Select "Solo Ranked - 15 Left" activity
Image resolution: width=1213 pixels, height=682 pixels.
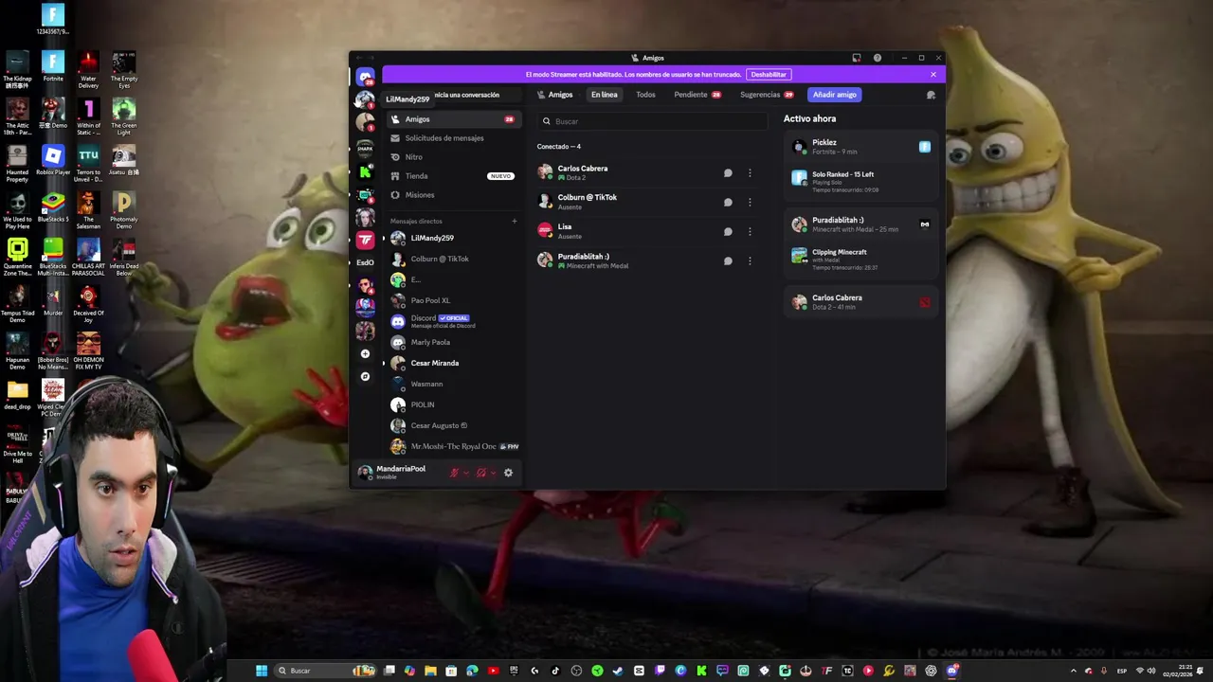861,182
